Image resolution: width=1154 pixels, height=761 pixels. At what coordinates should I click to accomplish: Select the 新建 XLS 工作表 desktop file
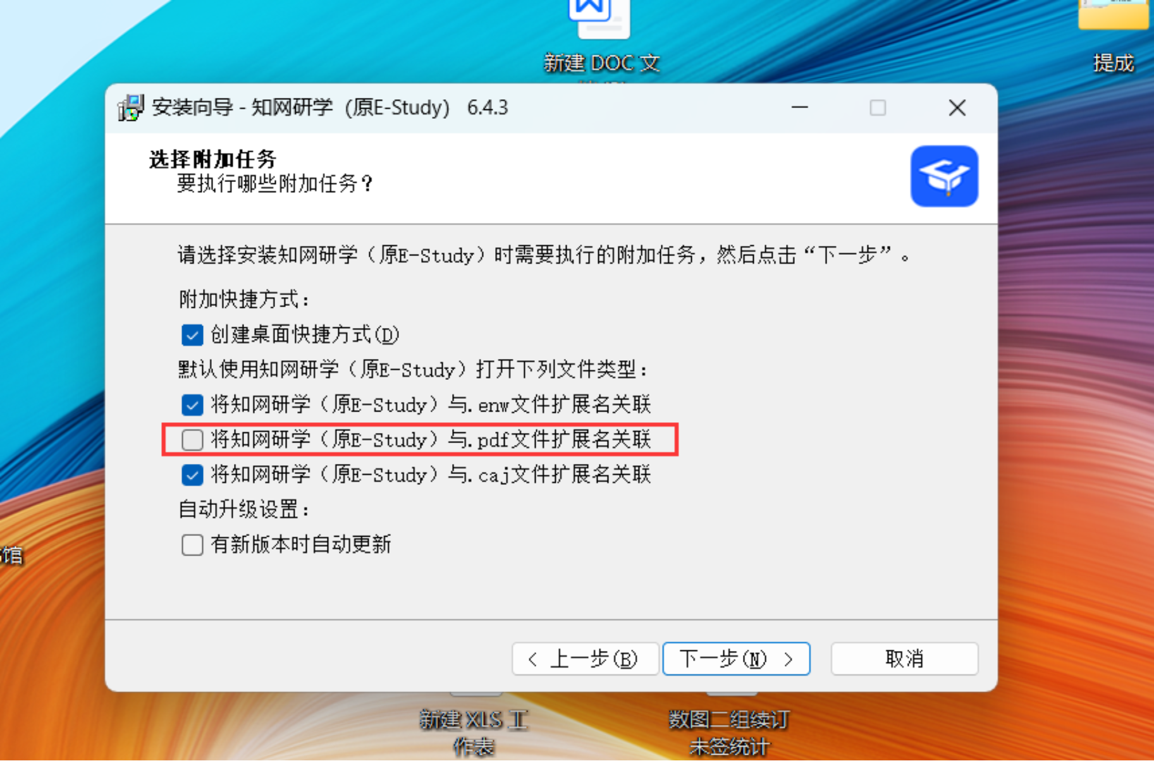point(474,726)
